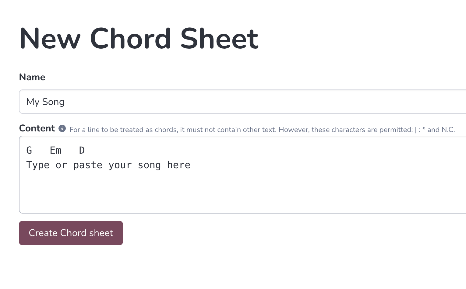Place cursor on the Em chord

click(x=56, y=150)
